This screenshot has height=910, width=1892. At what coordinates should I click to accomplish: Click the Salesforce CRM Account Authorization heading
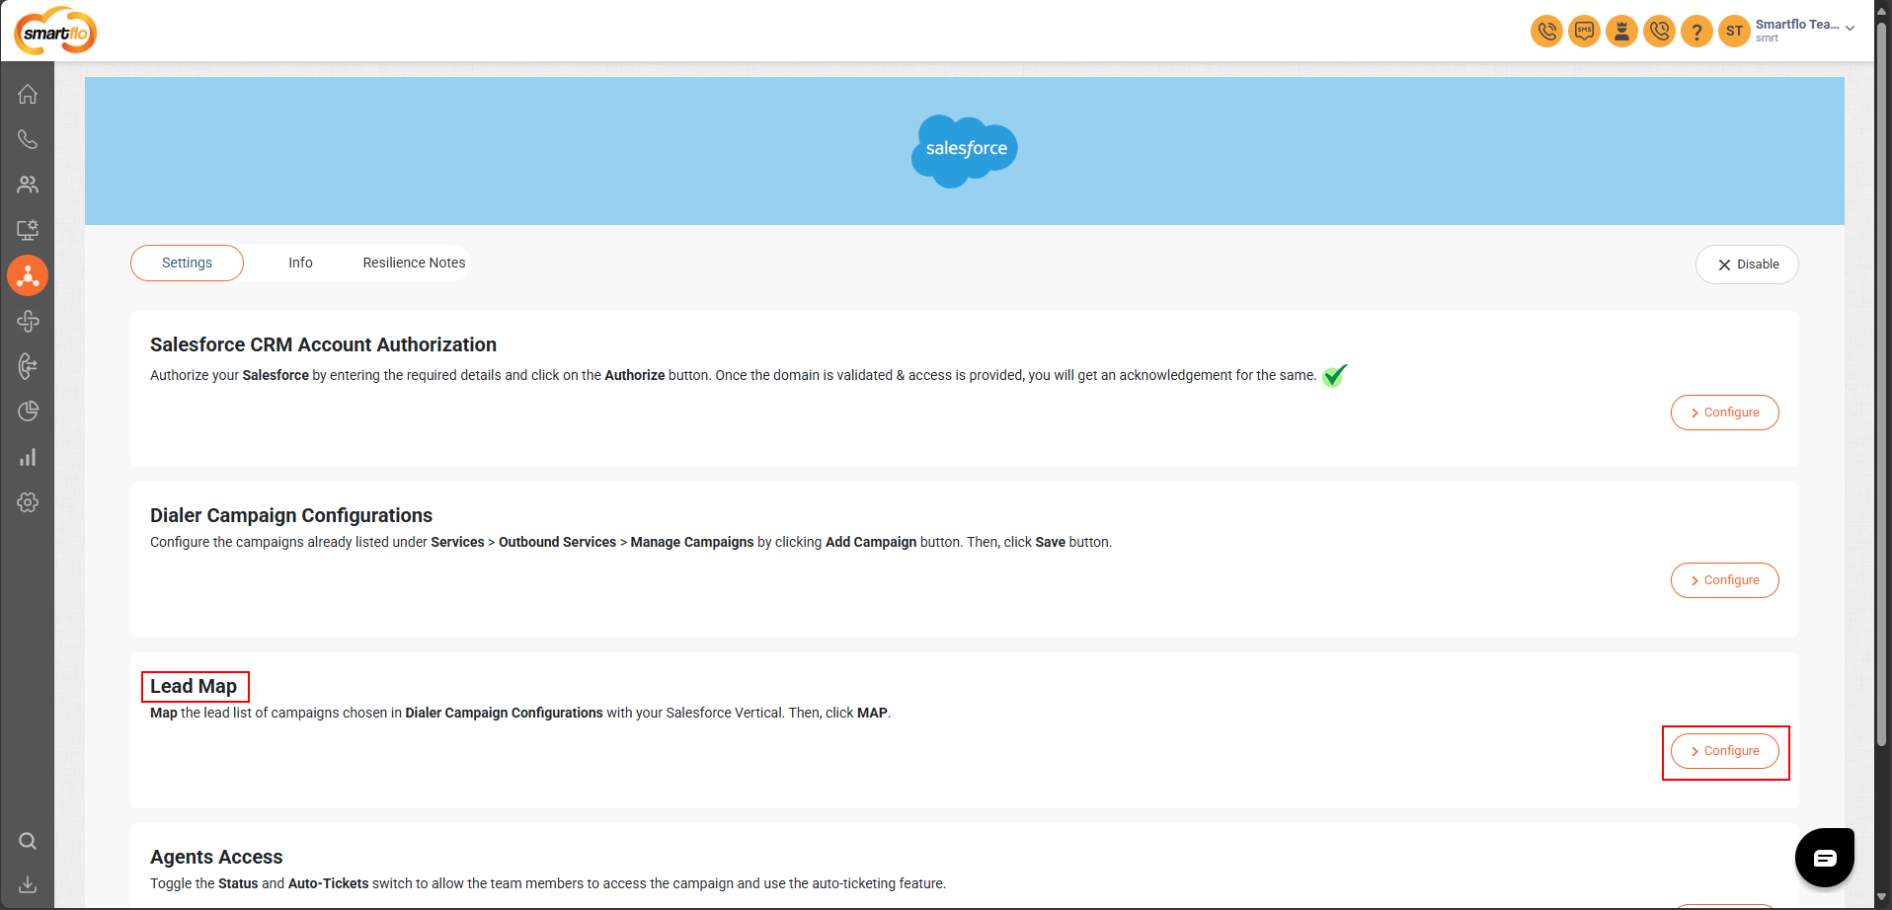[323, 344]
